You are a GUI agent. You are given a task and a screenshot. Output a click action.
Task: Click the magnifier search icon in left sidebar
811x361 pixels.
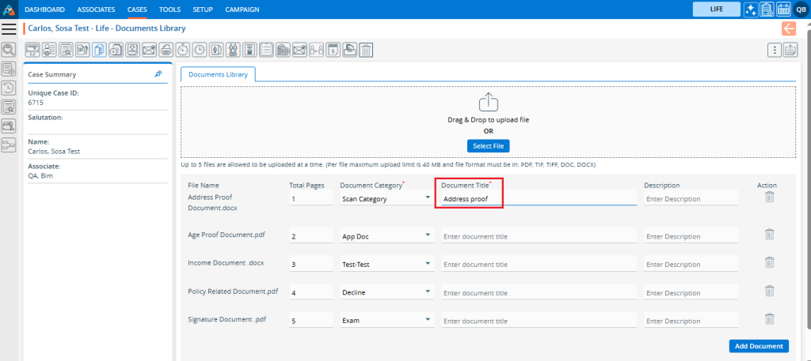(9, 50)
